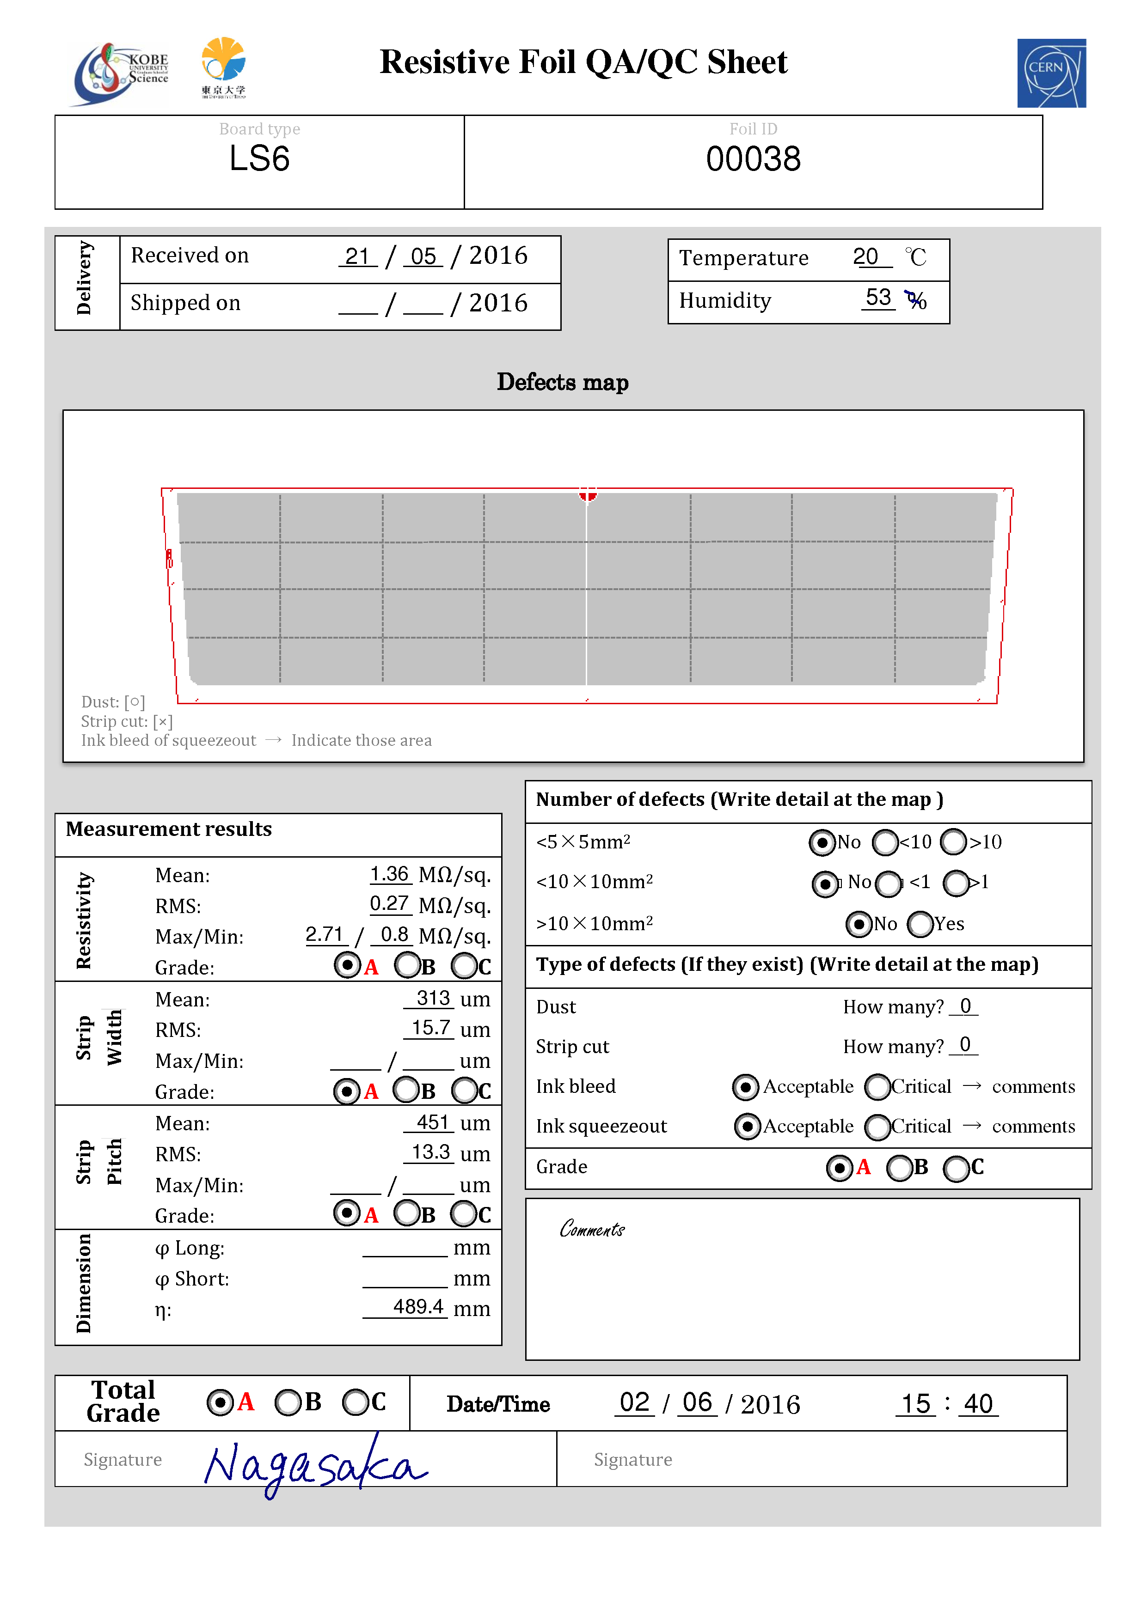The height and width of the screenshot is (1621, 1147).
Task: Click the Date/Time day field 02
Action: [x=634, y=1403]
